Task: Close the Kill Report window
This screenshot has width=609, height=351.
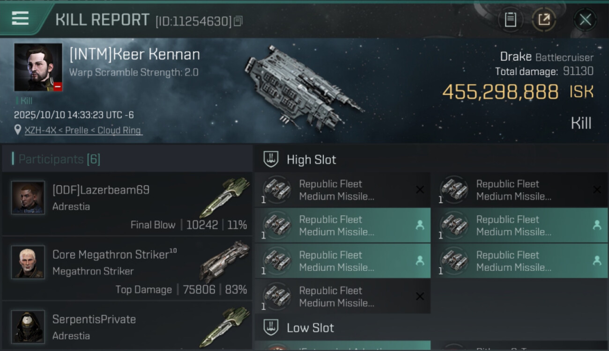Action: [x=585, y=20]
